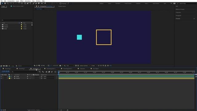Viewport: 197px width, 111px height.
Task: Click the motion blur icon in timeline
Action: coord(52,72)
